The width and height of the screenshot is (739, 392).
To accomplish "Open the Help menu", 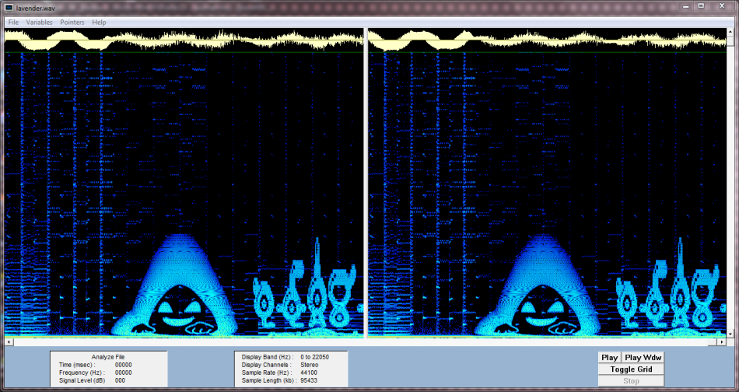I will (x=99, y=22).
